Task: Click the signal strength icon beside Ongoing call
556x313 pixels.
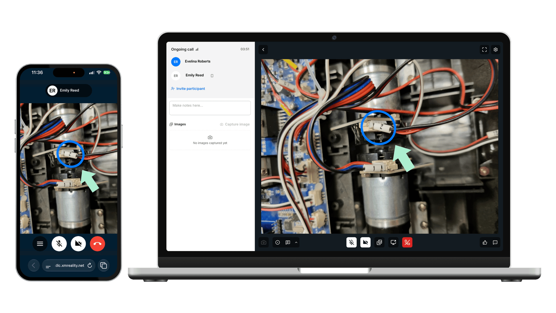Action: tap(197, 49)
